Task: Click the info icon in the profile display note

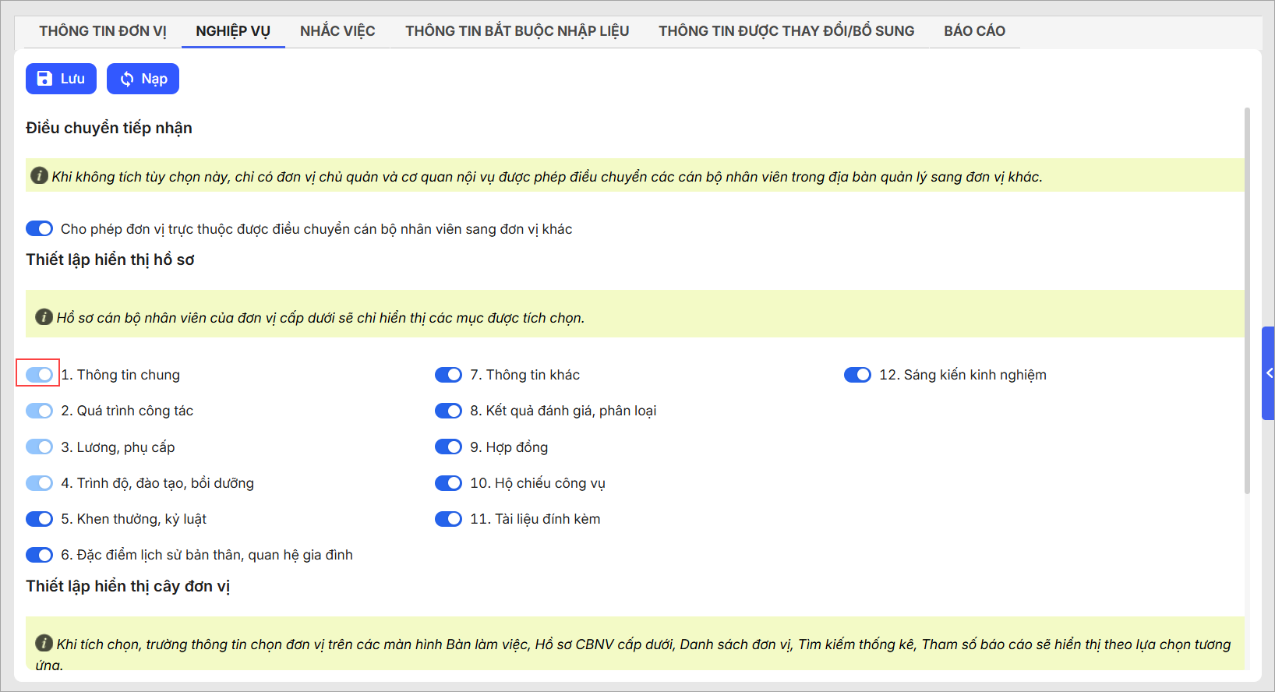Action: pos(44,317)
